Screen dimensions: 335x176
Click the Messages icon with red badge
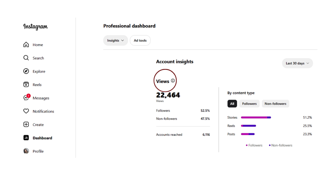(26, 97)
